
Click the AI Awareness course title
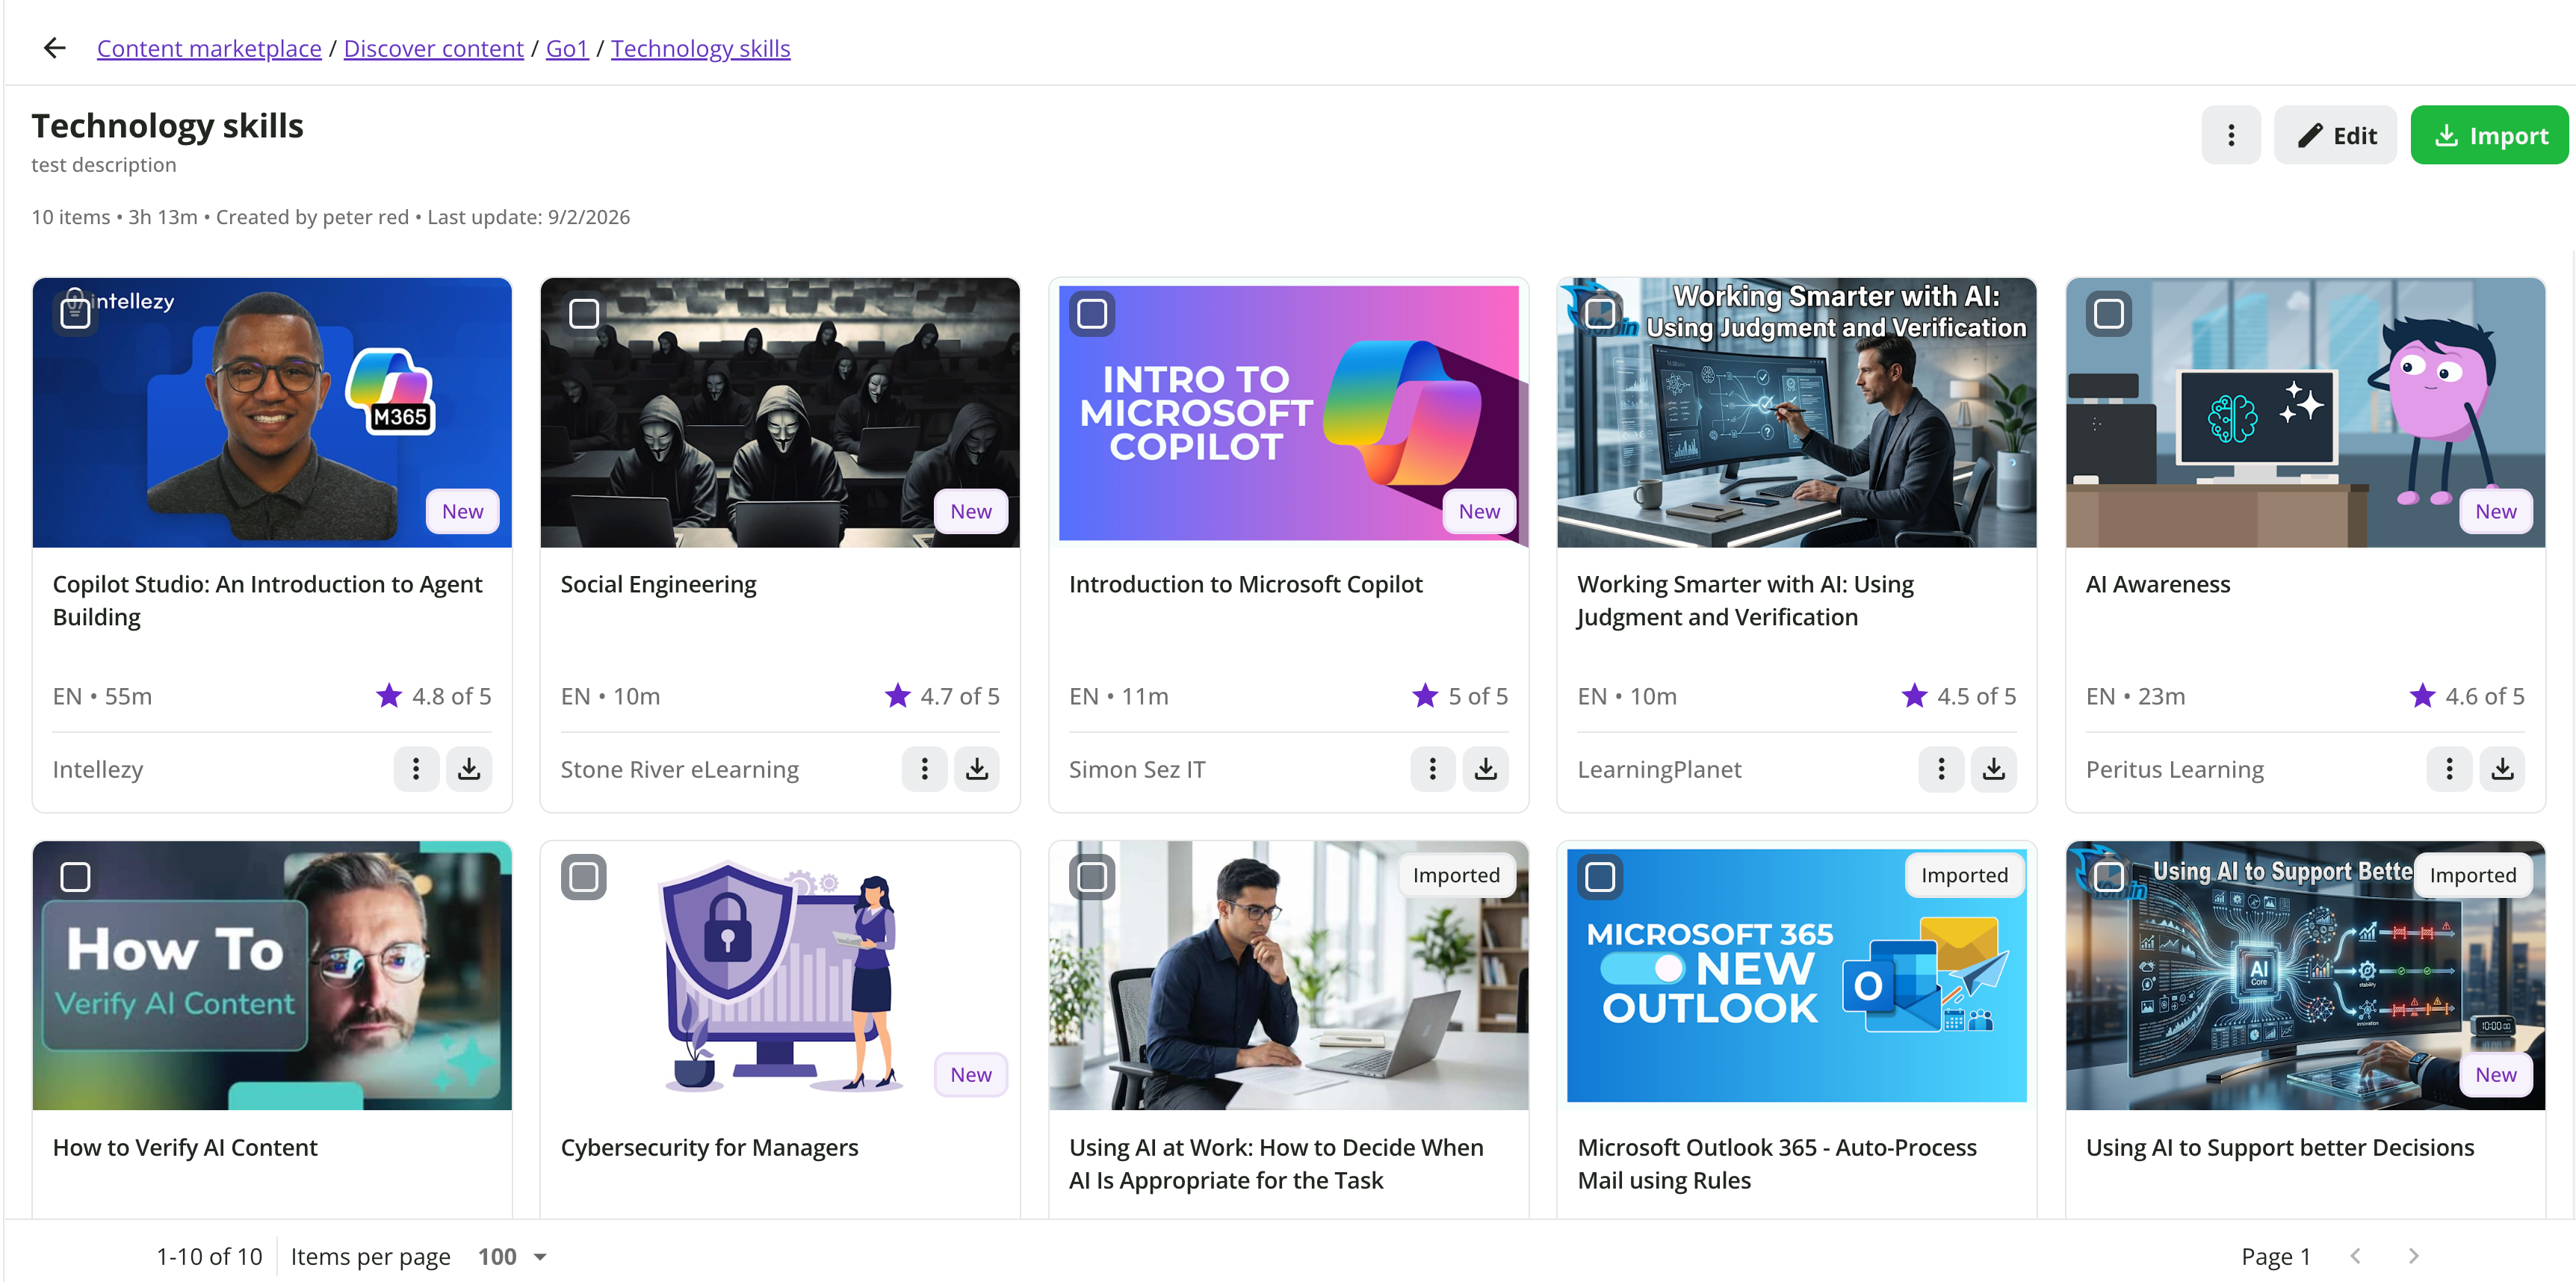pyautogui.click(x=2158, y=584)
